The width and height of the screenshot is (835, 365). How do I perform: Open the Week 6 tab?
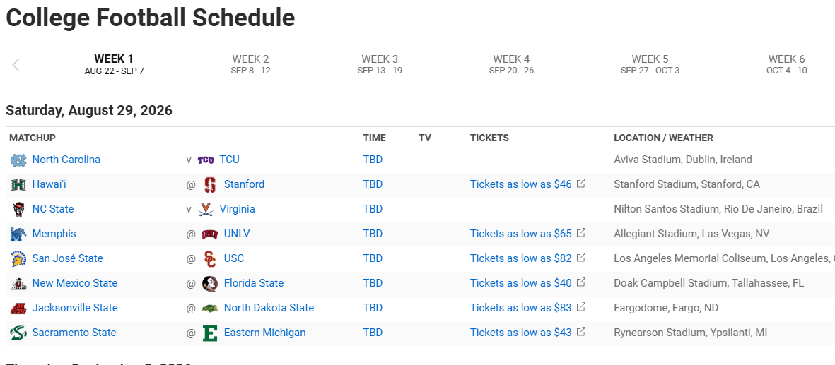786,64
